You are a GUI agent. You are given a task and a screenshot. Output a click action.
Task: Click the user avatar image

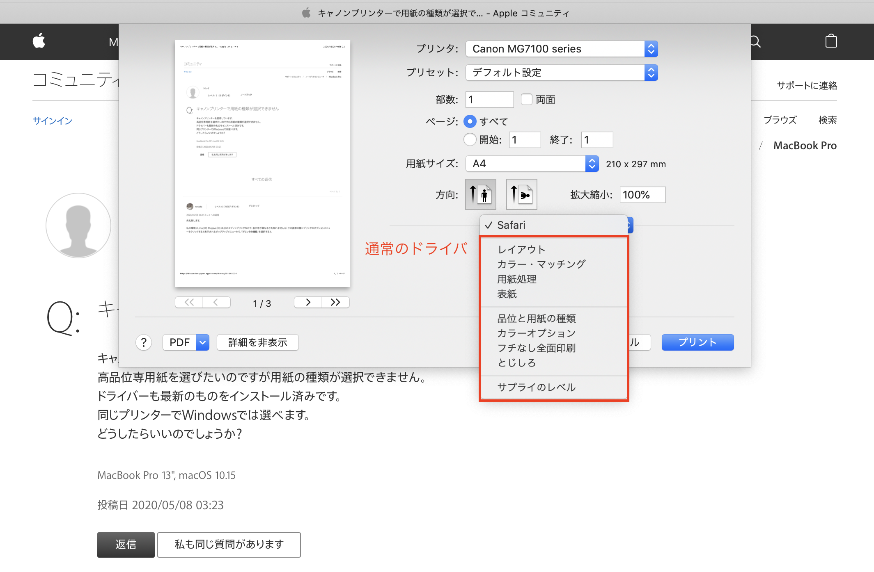78,226
